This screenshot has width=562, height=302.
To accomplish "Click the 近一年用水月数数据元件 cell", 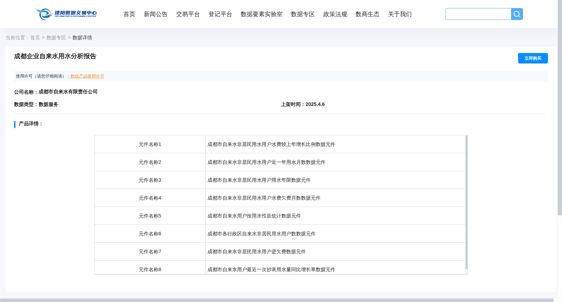I will click(336, 162).
